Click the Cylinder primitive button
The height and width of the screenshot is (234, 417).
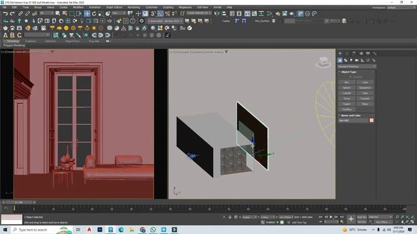coord(347,93)
